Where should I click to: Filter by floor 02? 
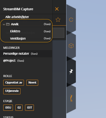(19, 107)
